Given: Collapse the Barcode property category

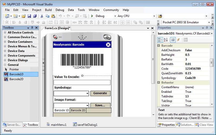Looking at the screenshot, I should tap(159, 46).
